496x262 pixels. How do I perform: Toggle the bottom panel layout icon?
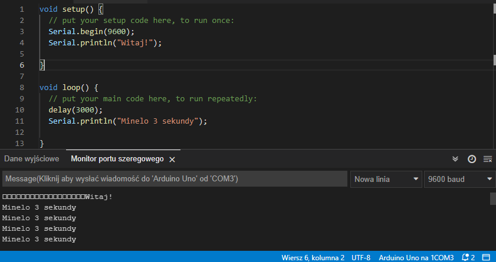pos(488,257)
